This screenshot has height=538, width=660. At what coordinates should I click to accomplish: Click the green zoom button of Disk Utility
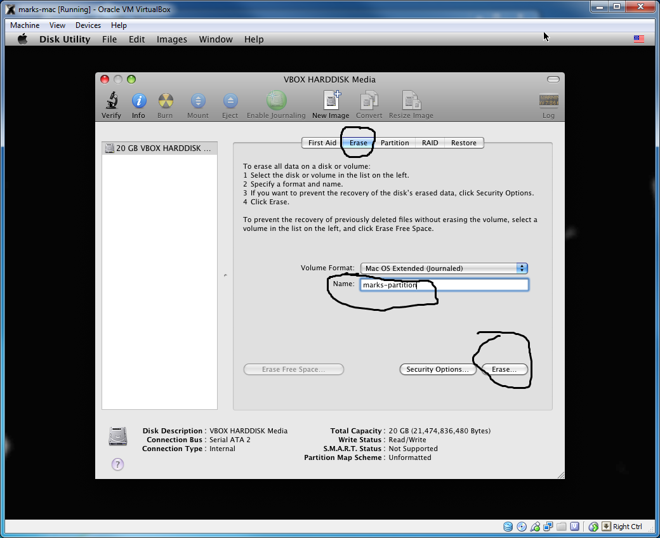coord(131,79)
